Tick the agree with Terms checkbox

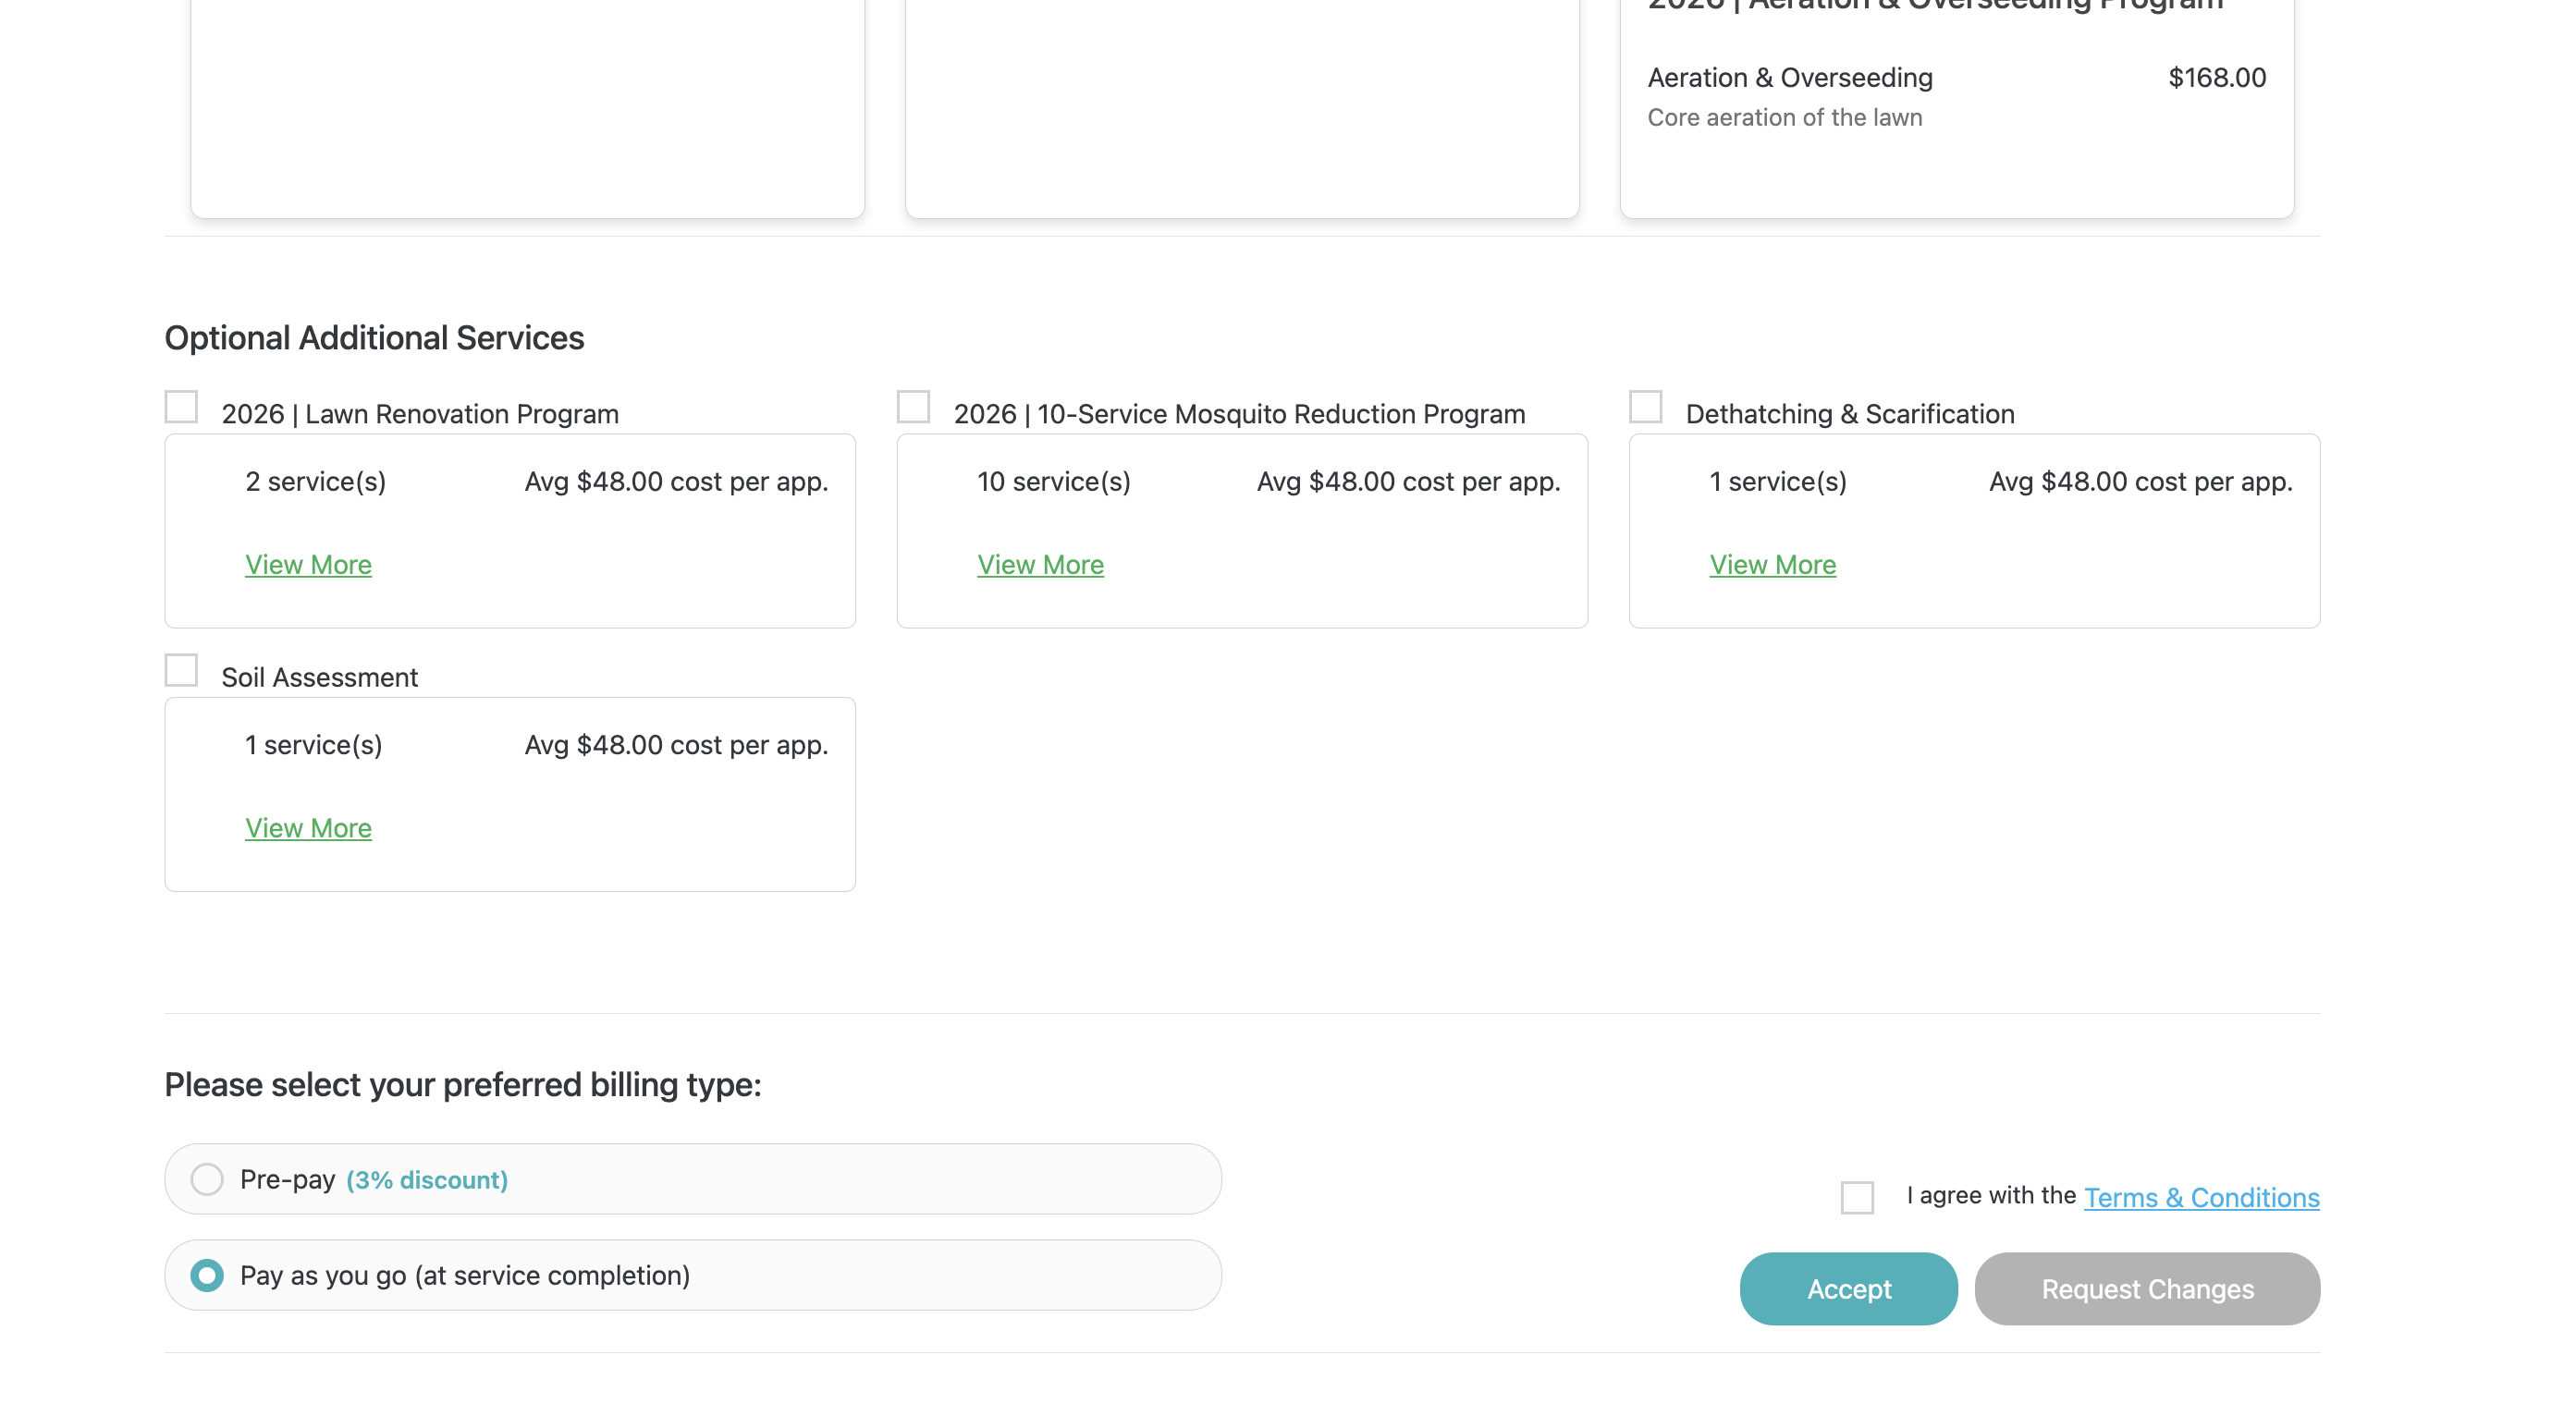tap(1857, 1197)
